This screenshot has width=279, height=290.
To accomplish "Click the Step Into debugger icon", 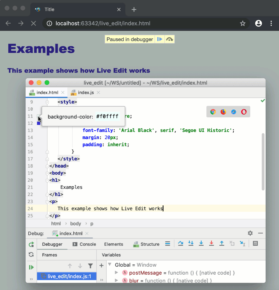I will (x=201, y=243).
